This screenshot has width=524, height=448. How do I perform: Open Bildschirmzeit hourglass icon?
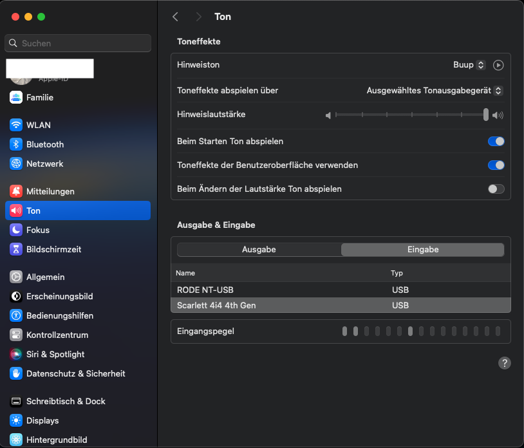tap(16, 249)
